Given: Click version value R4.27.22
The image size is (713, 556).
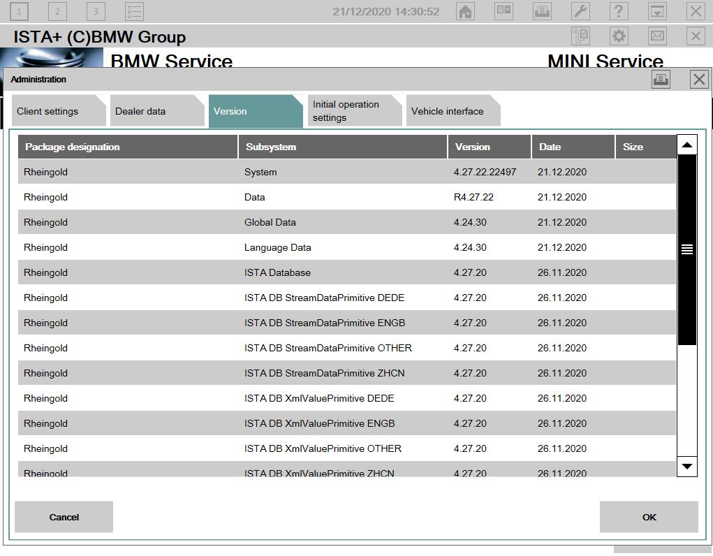Looking at the screenshot, I should pyautogui.click(x=473, y=197).
